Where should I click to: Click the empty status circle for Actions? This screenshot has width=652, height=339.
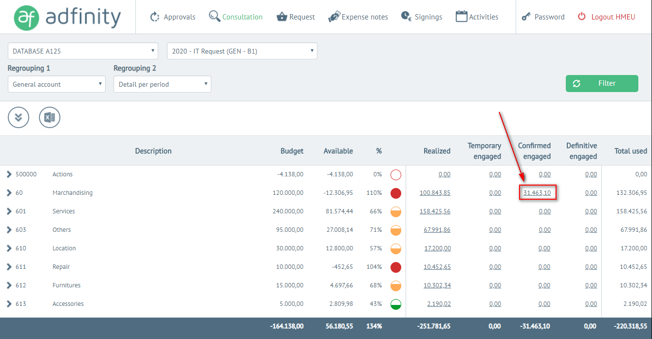396,174
